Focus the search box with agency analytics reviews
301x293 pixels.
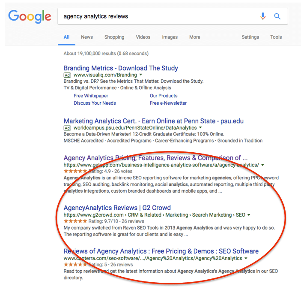[x=173, y=16]
